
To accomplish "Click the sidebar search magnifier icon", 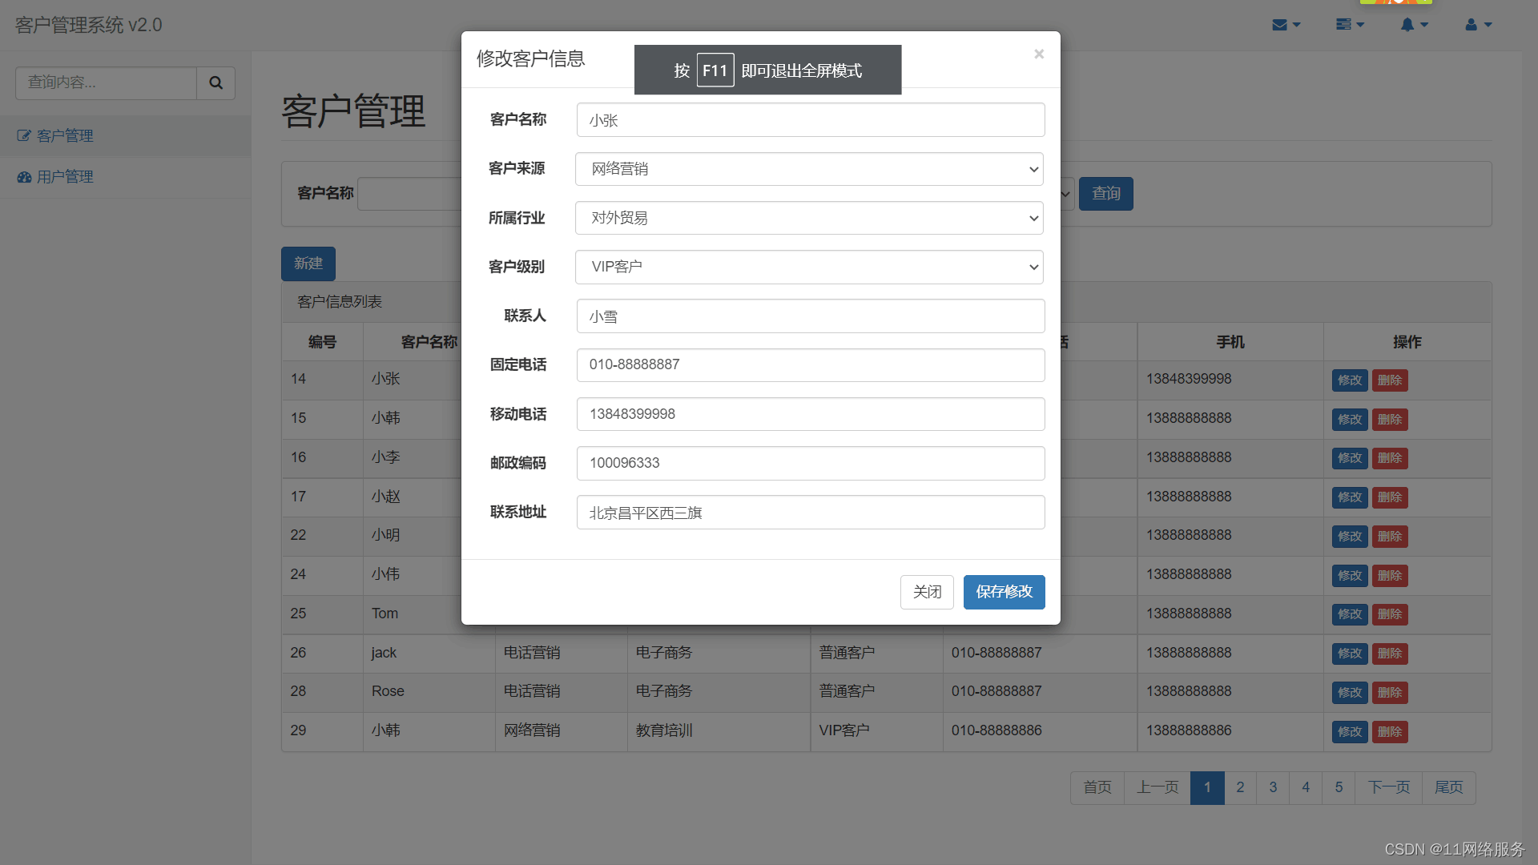I will 215,82.
